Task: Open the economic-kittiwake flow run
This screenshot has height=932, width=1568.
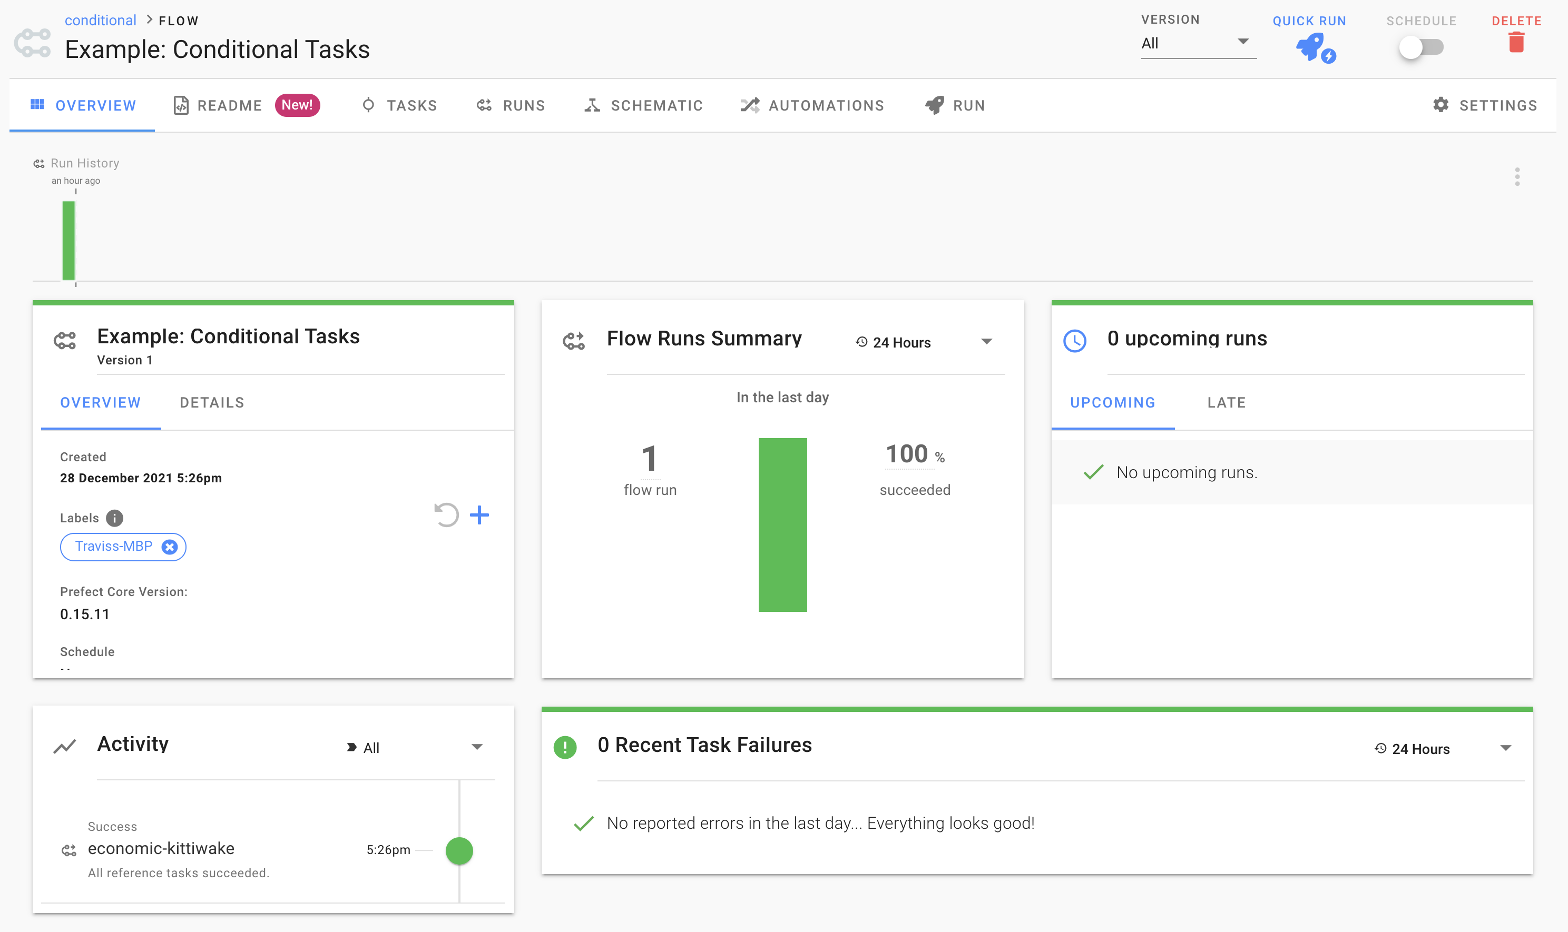Action: click(x=161, y=848)
